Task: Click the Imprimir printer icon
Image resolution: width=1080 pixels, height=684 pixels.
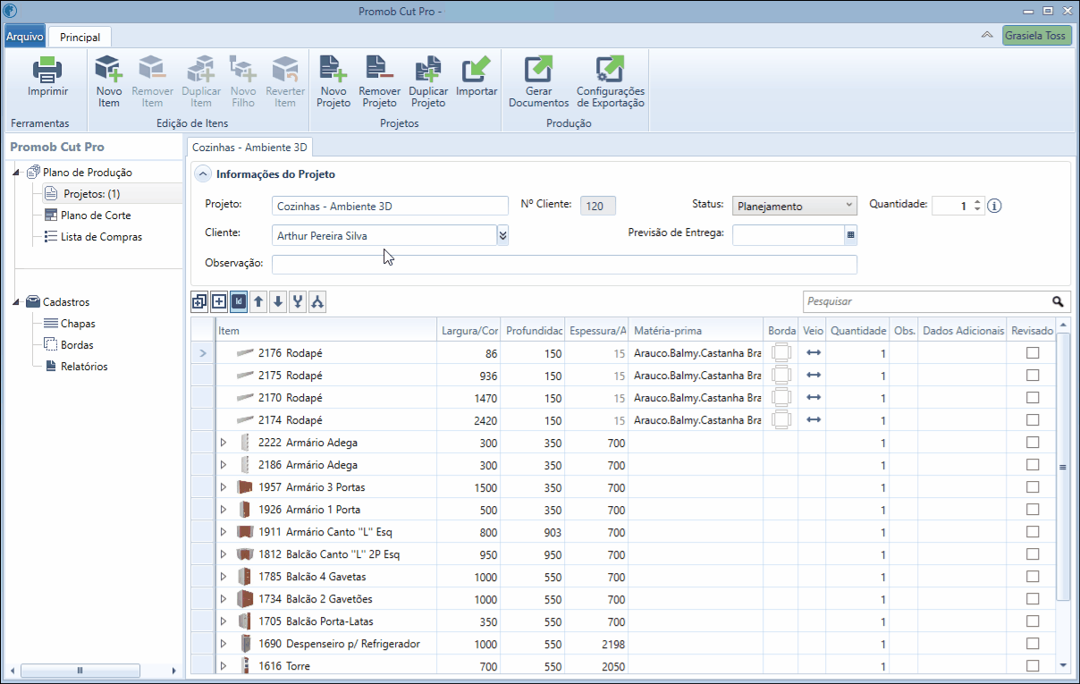Action: pyautogui.click(x=47, y=69)
